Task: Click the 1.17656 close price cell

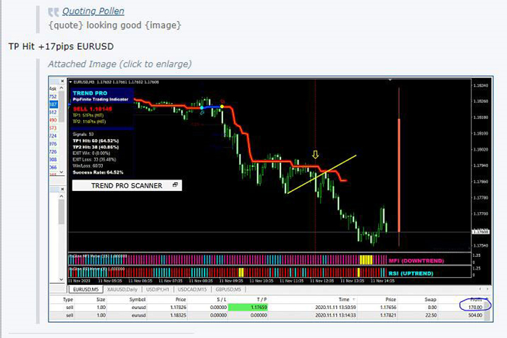Action: tap(387, 308)
